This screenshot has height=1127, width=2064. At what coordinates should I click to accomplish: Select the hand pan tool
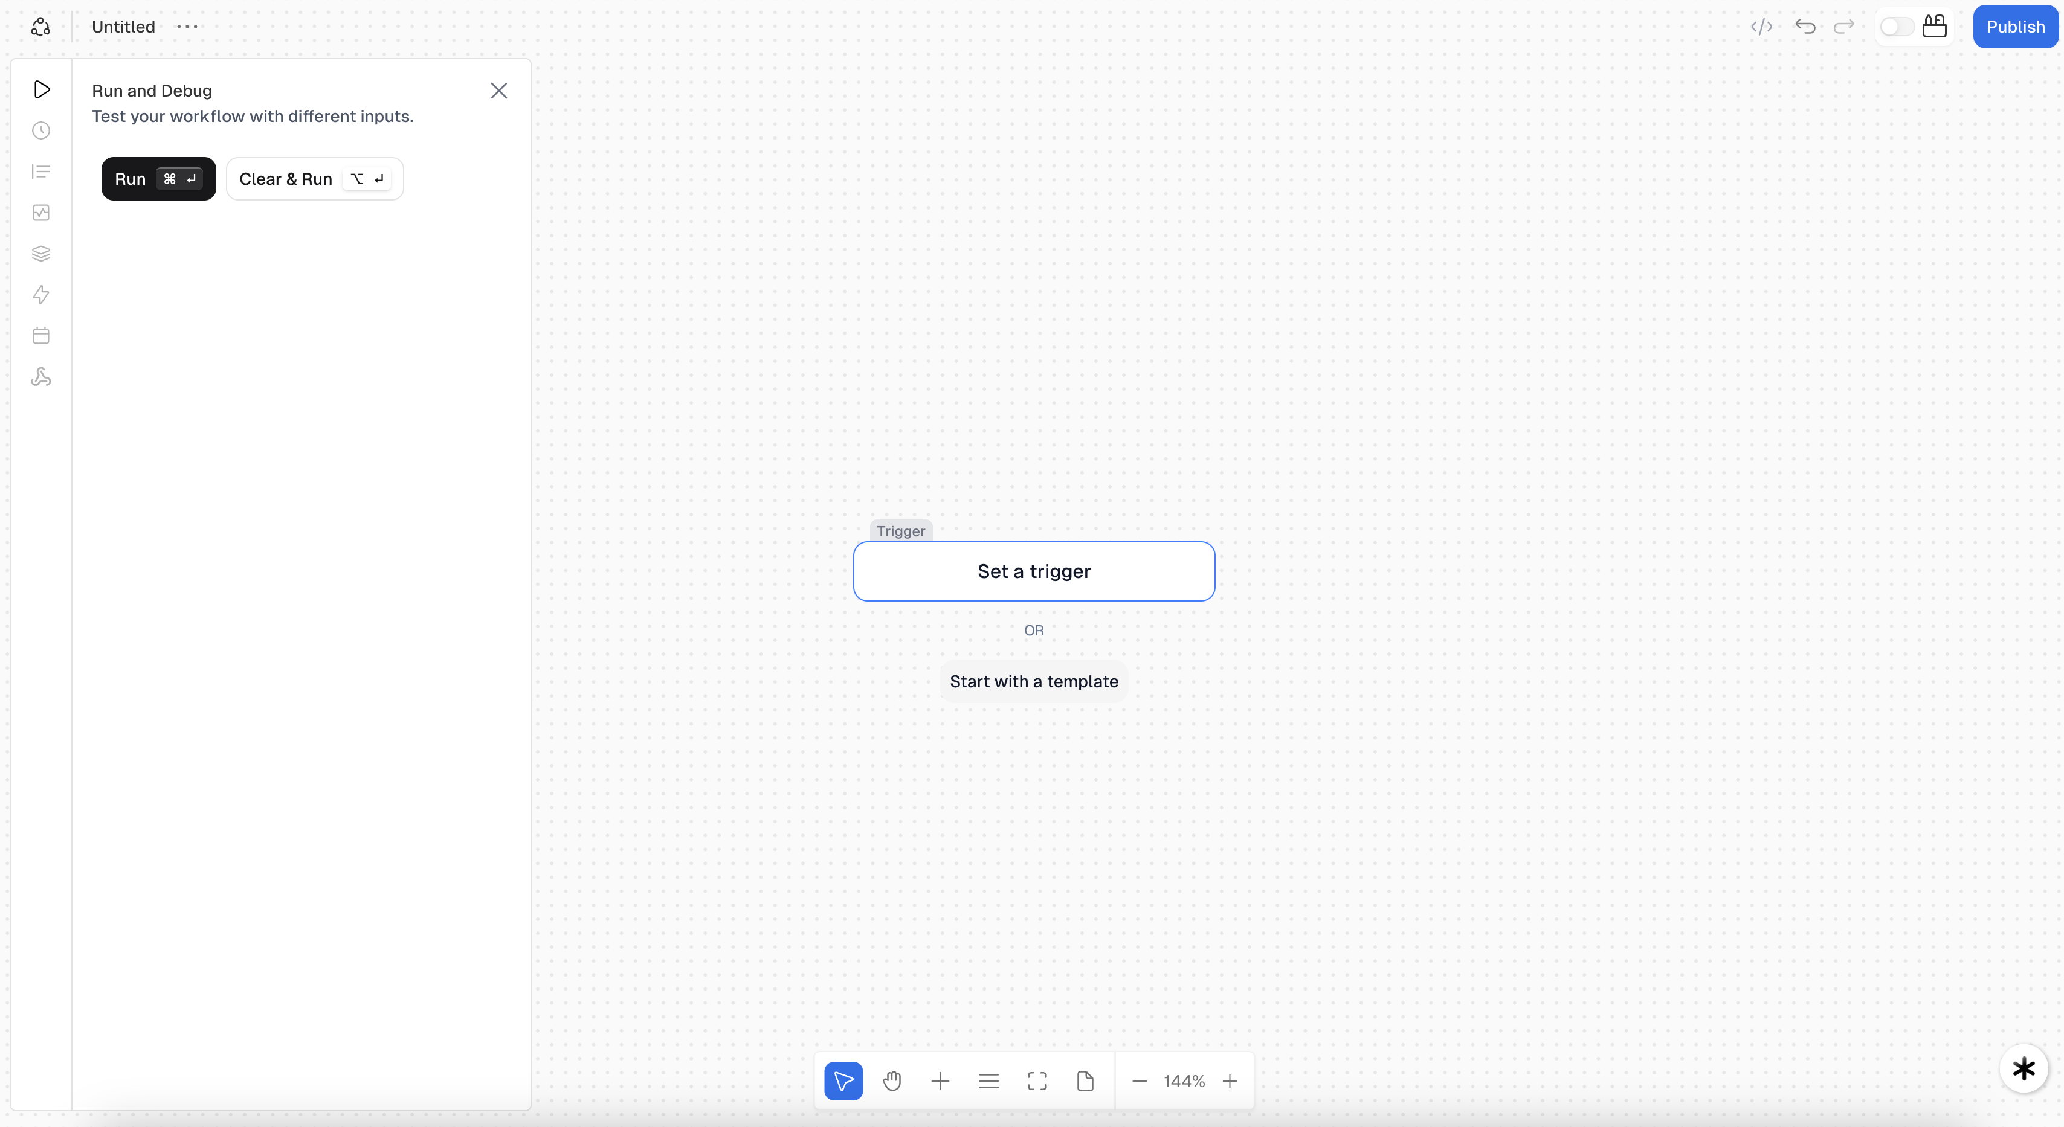coord(892,1081)
